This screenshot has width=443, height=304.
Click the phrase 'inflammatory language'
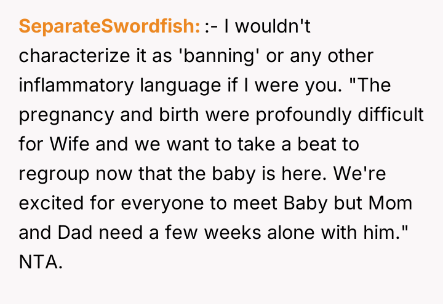coord(124,85)
